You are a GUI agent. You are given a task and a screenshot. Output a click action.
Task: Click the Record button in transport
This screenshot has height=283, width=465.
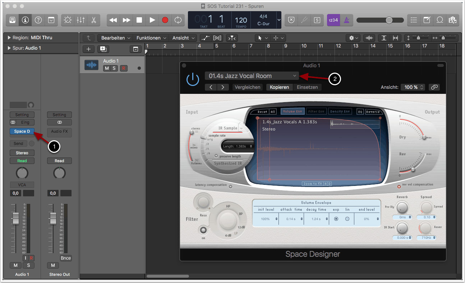coord(165,20)
